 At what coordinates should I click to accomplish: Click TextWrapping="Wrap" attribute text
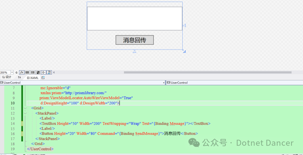coord(121,123)
